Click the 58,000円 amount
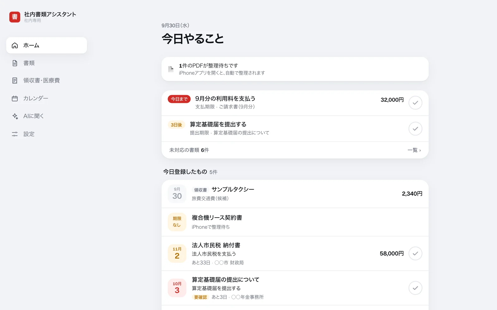 click(392, 254)
